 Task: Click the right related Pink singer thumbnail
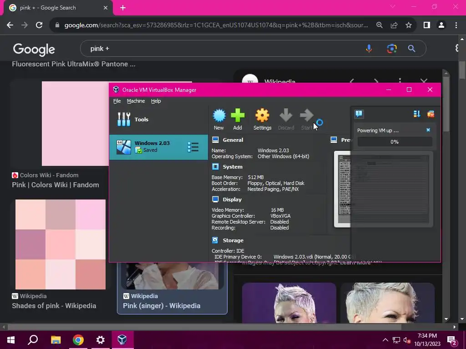coord(388,303)
